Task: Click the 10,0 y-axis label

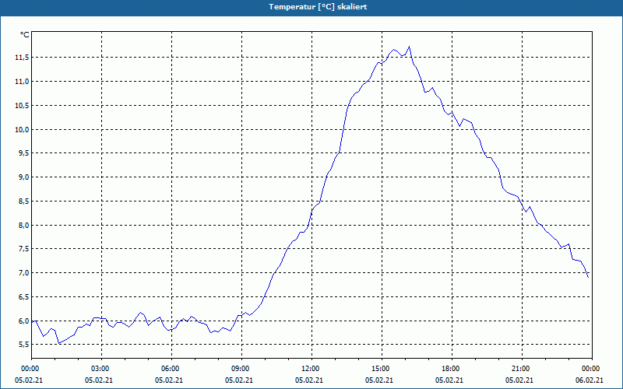Action: click(22, 129)
